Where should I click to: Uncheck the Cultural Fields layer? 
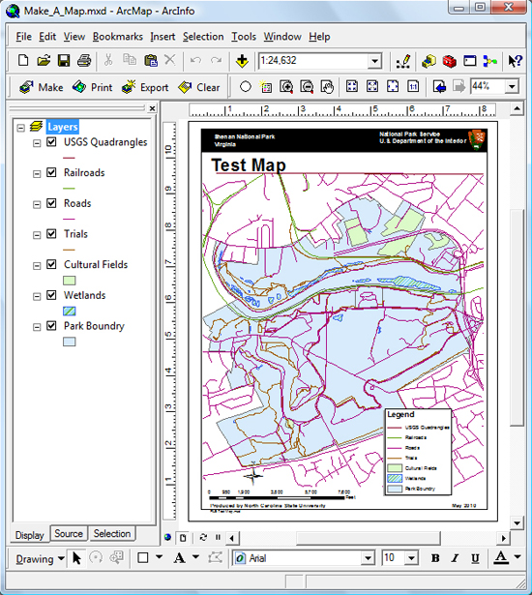point(51,264)
